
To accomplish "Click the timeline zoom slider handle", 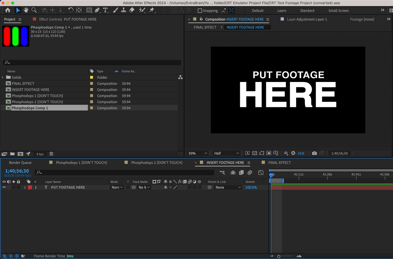I will coord(279,256).
